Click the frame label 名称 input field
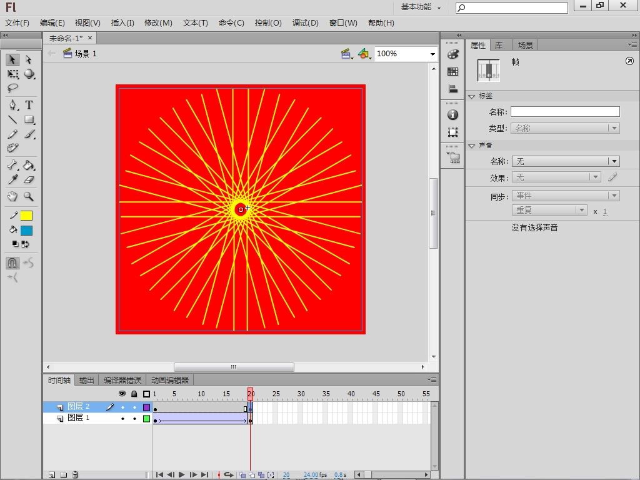Image resolution: width=640 pixels, height=480 pixels. click(565, 112)
